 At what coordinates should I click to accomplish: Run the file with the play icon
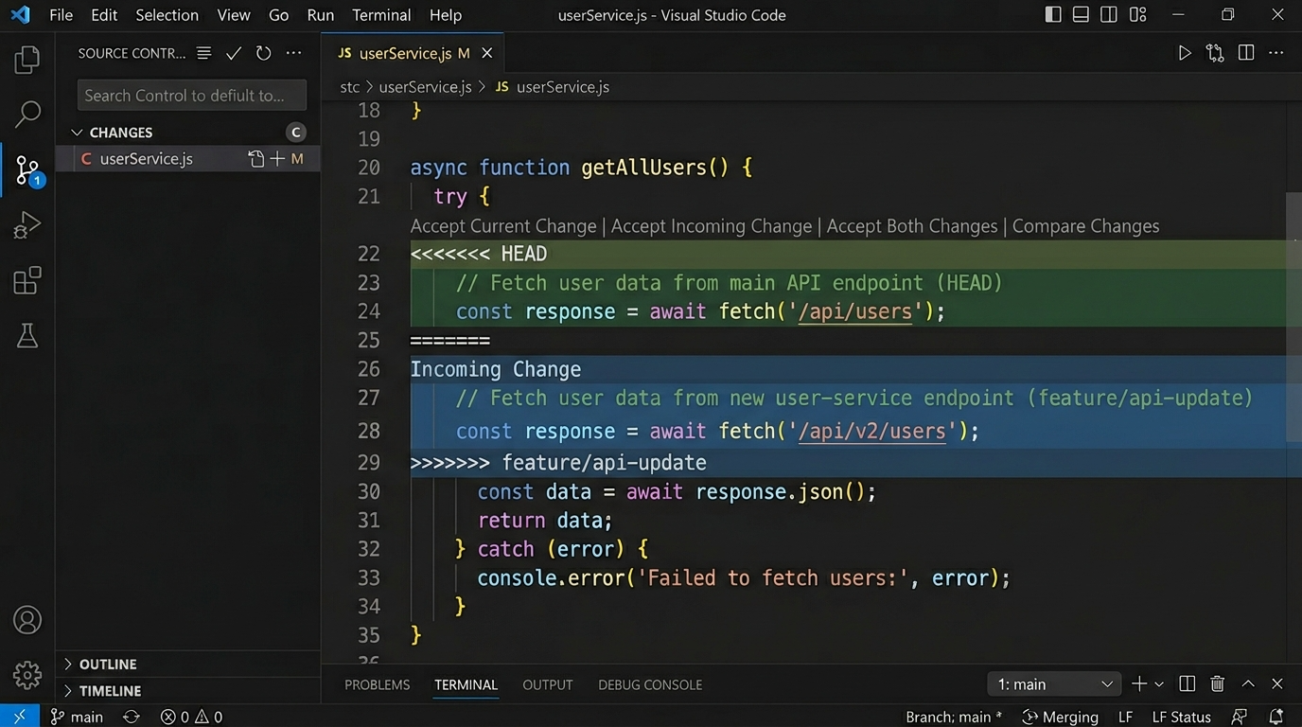(1184, 53)
